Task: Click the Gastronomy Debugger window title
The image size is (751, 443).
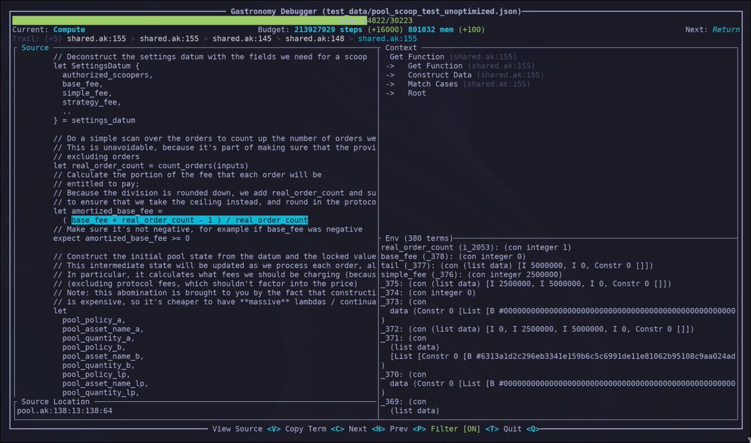Action: pyautogui.click(x=375, y=11)
